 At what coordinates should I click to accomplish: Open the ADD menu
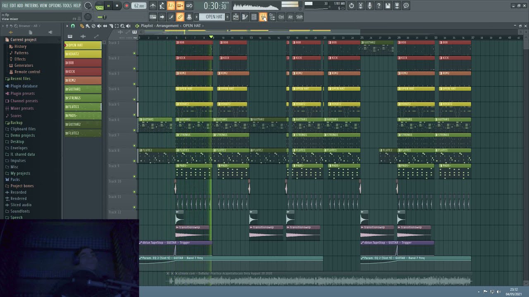[x=20, y=5]
